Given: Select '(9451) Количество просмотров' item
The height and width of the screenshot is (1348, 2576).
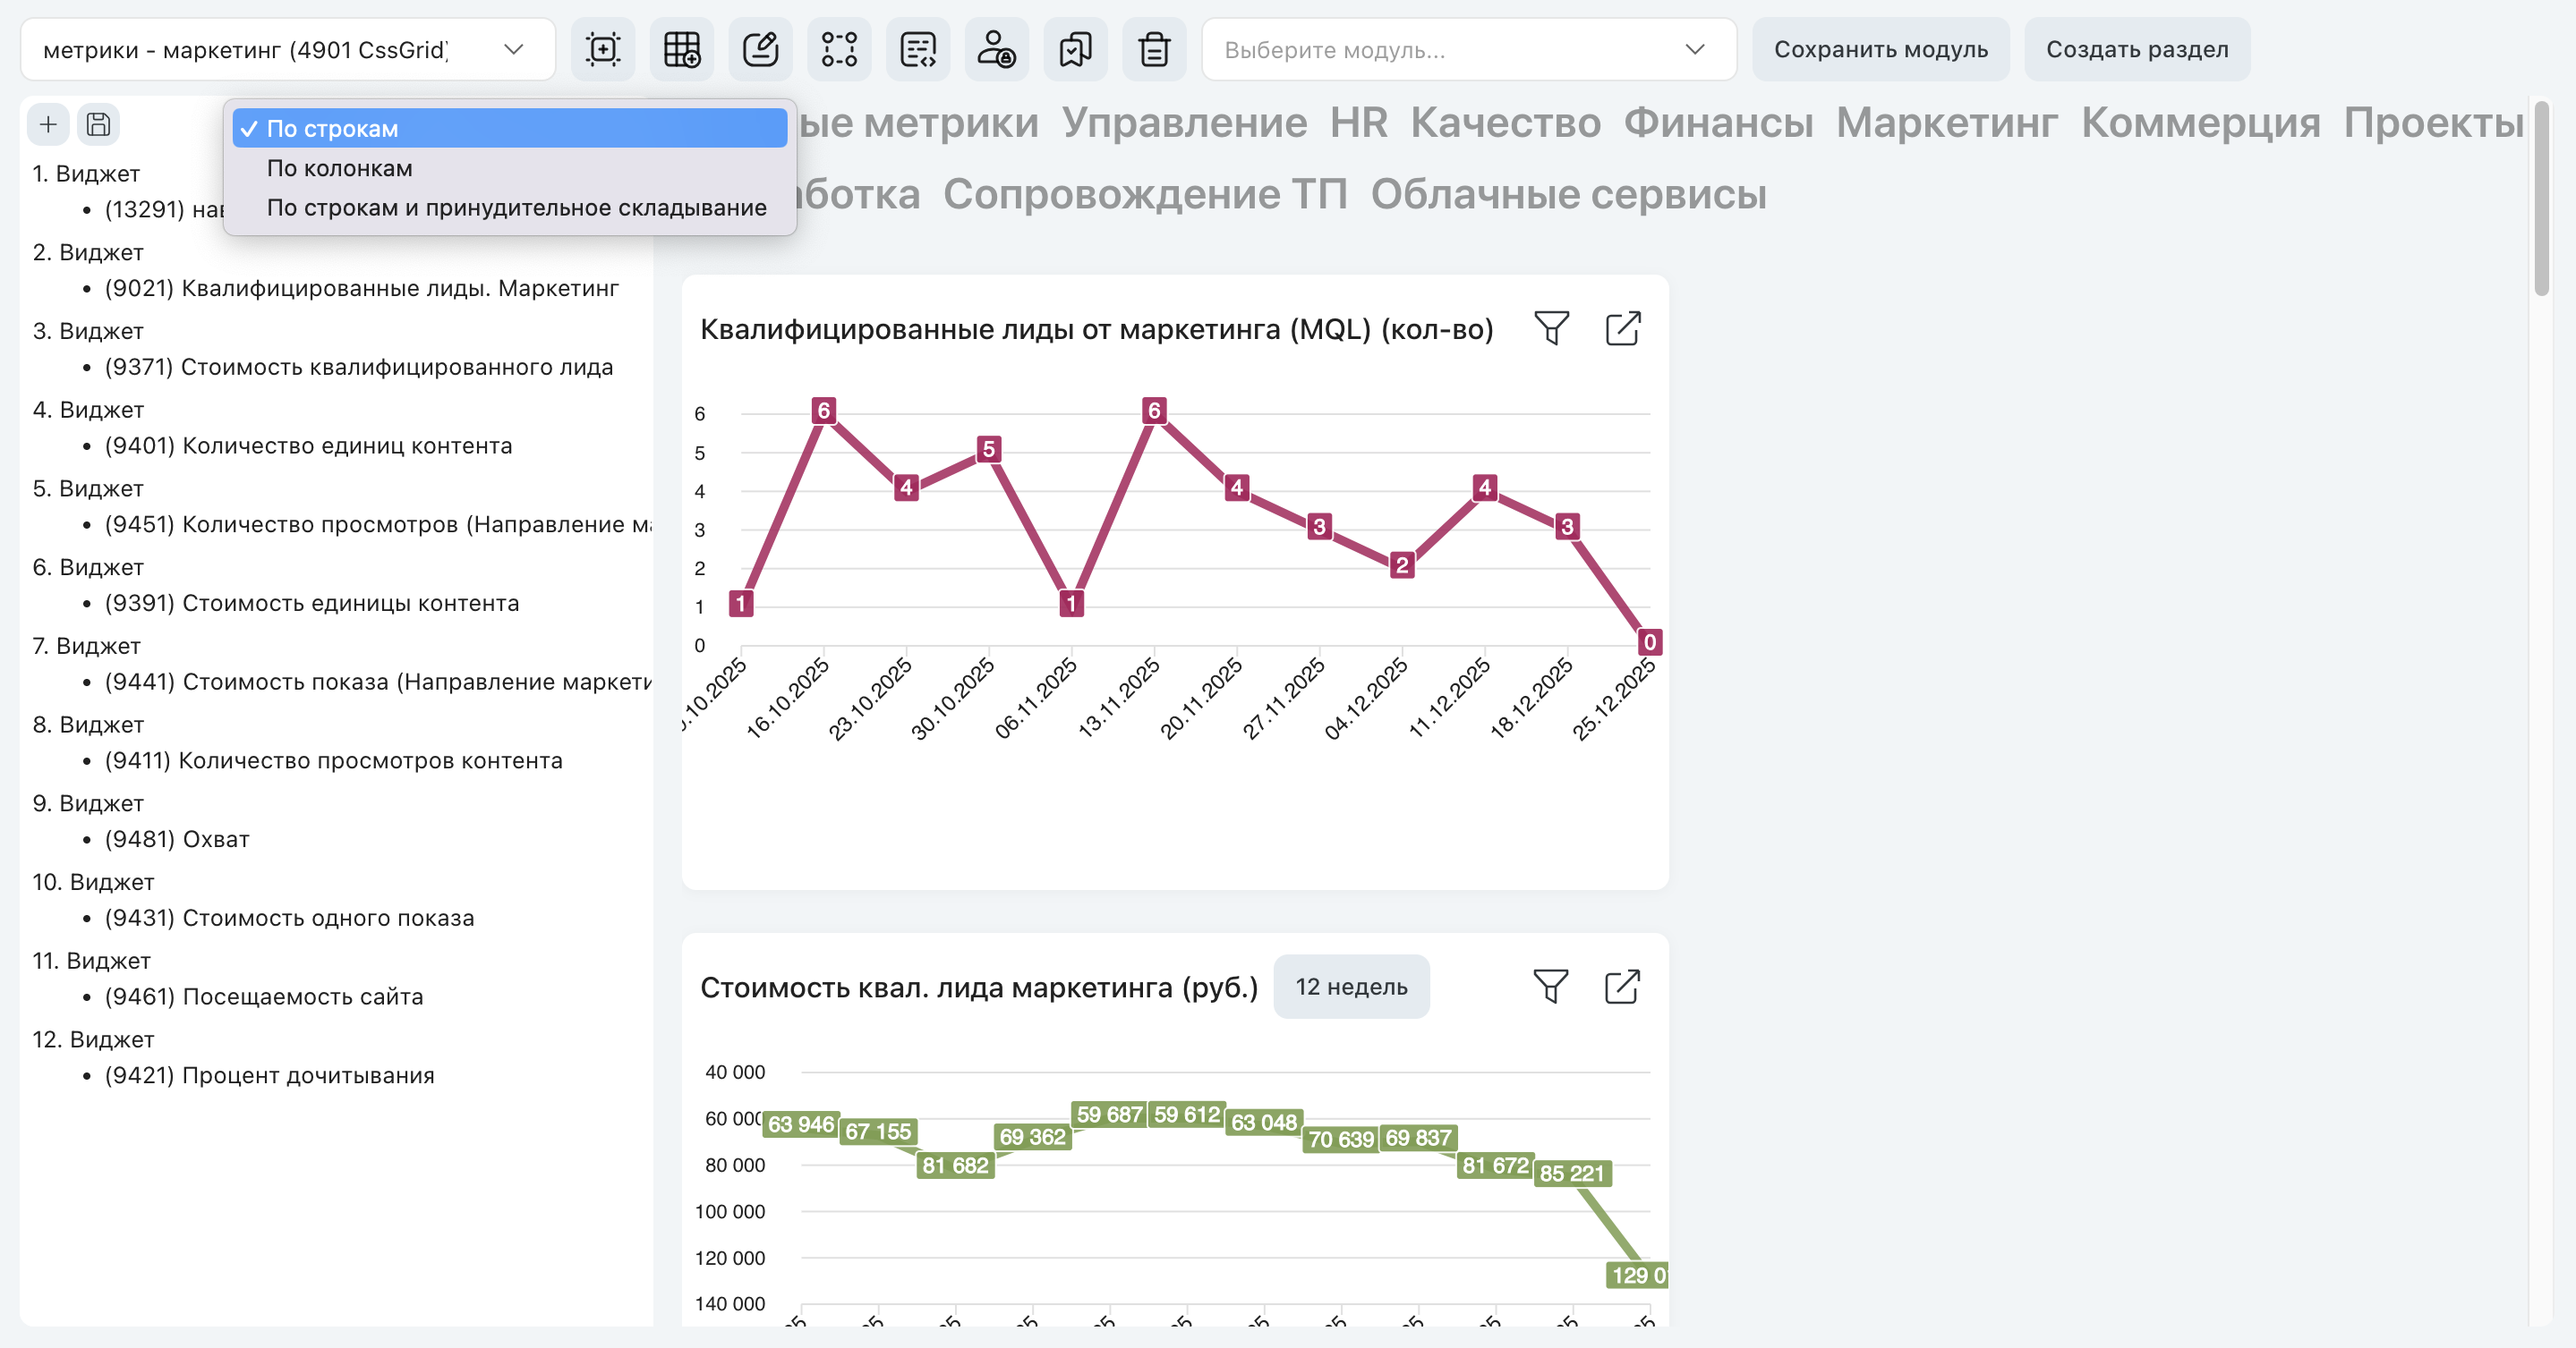Looking at the screenshot, I should (x=378, y=526).
